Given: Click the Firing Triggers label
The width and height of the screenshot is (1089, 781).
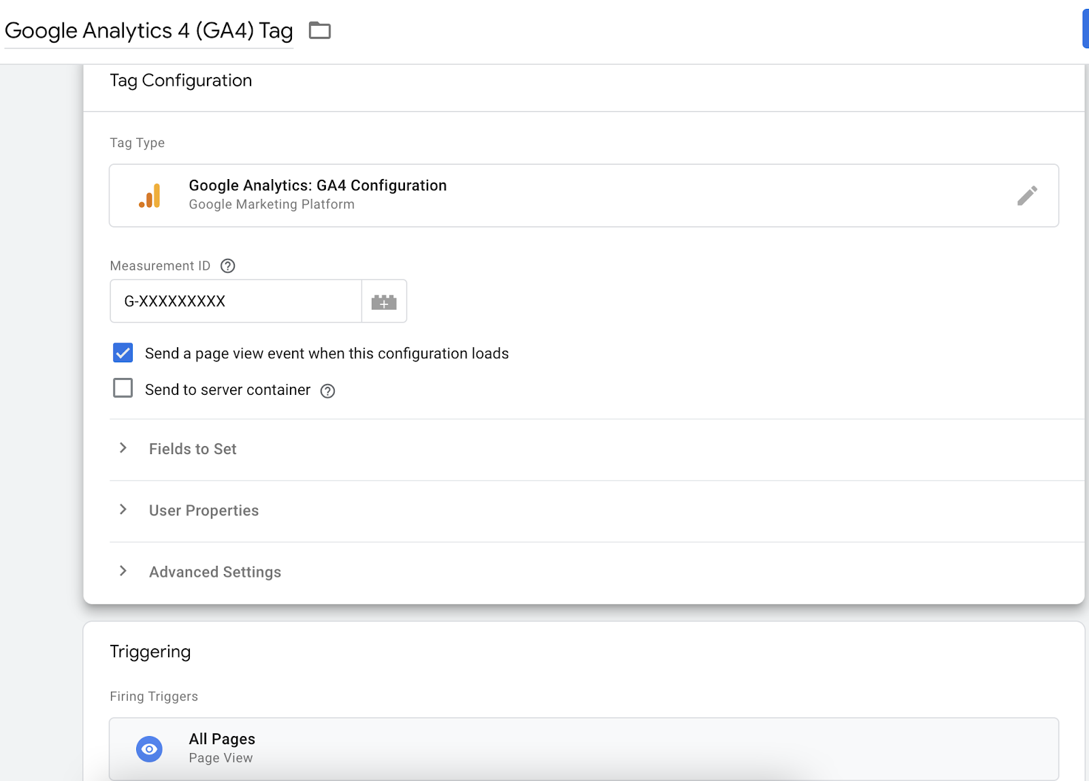Looking at the screenshot, I should [x=154, y=697].
